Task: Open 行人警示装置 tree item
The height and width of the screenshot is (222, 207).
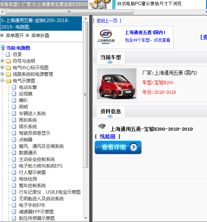Action: (32, 172)
